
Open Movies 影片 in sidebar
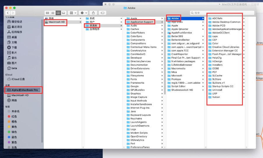pyautogui.click(x=12, y=53)
